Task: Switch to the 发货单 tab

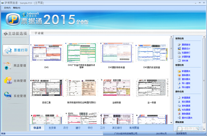Action: click(x=52, y=128)
